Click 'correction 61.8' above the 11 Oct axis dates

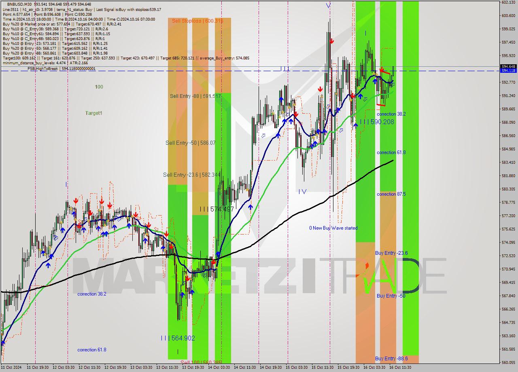pos(92,350)
